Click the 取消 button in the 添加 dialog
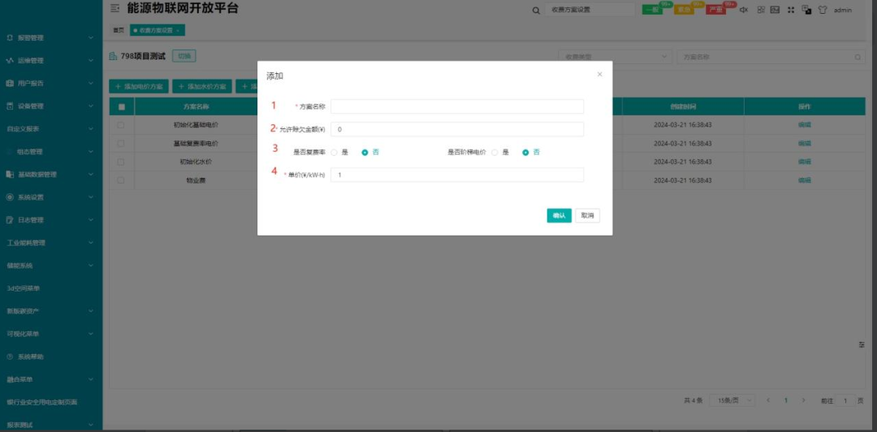This screenshot has height=432, width=877. tap(587, 215)
